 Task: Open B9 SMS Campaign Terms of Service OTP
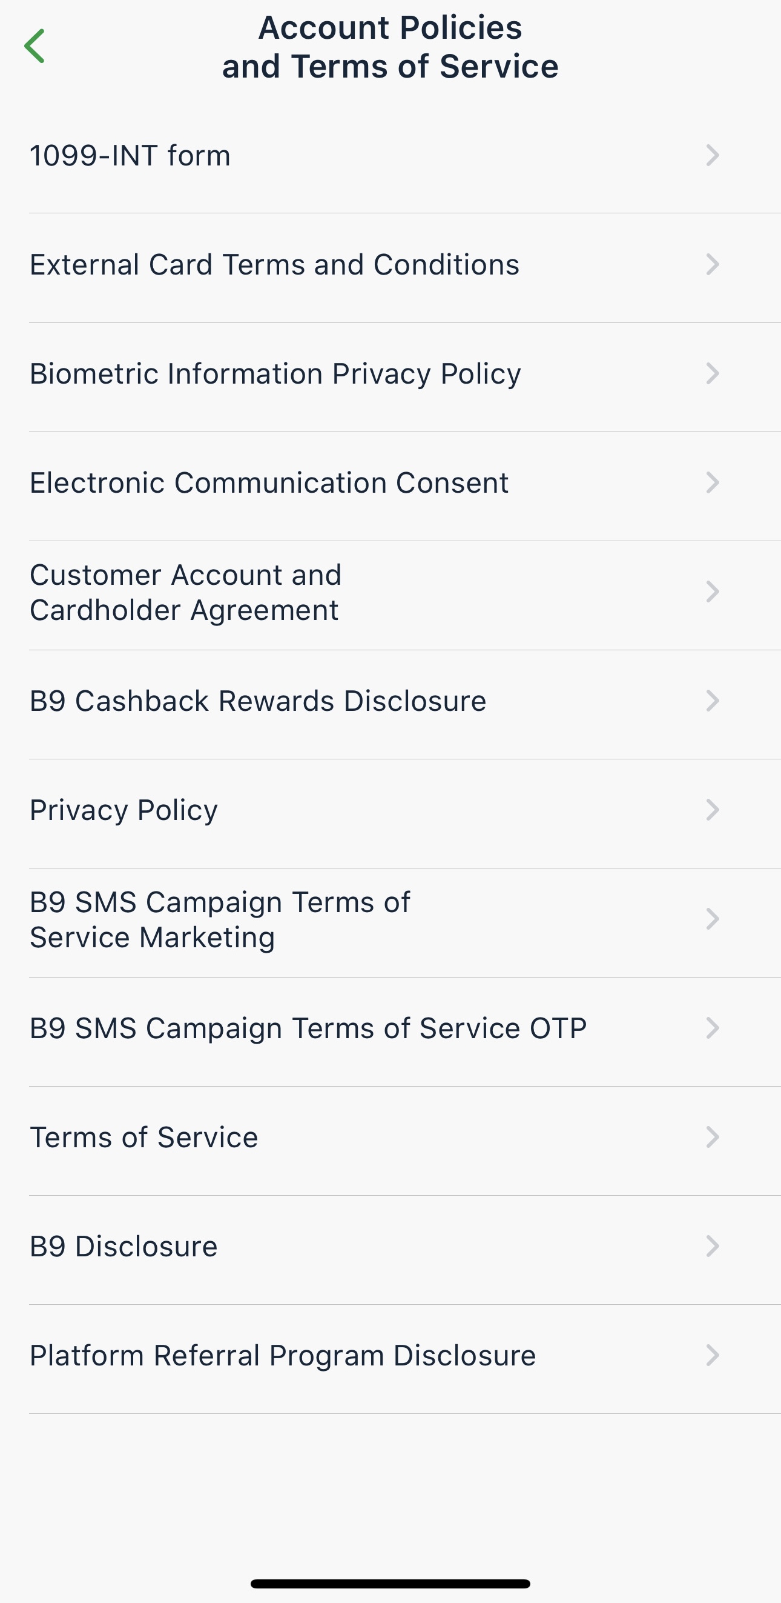(x=308, y=1028)
